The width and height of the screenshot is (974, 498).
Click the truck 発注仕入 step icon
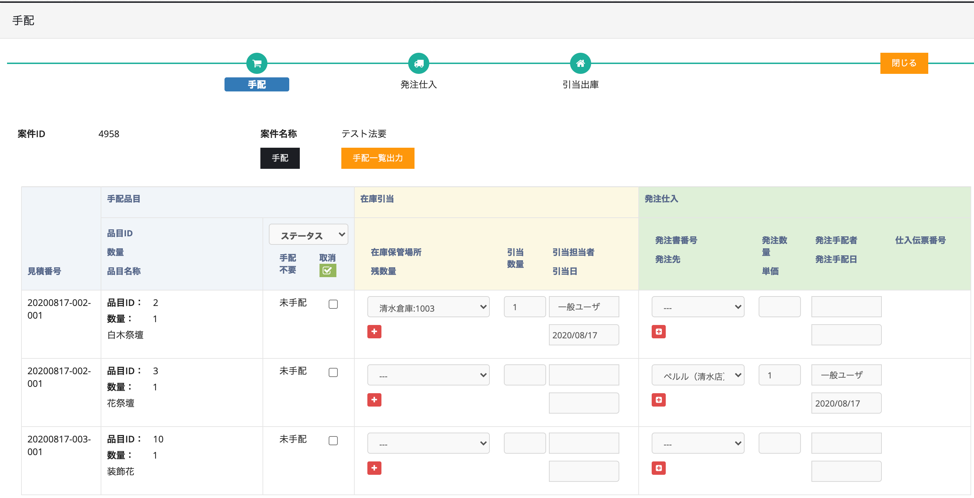point(419,63)
